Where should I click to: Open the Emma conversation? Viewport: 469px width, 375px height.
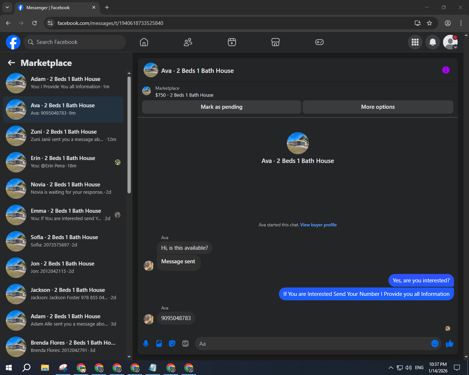click(x=63, y=215)
